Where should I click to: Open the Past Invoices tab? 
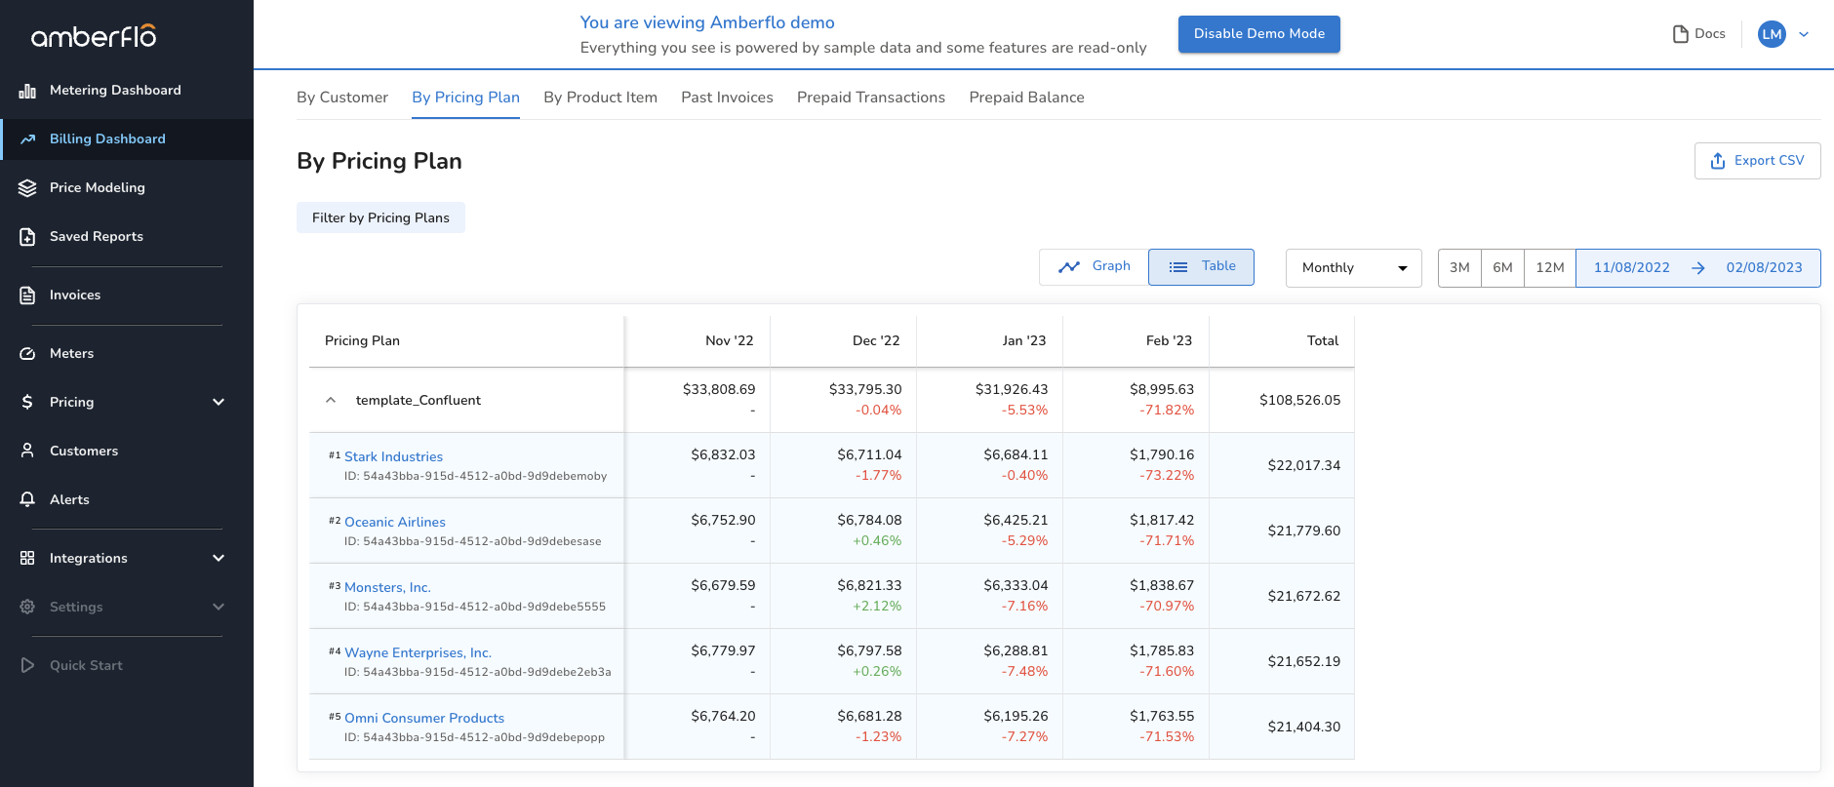(727, 98)
